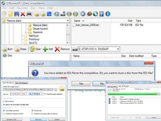Click the Save floppy disk toolbar icon
Viewport: 161px width, 121px height.
[17, 14]
